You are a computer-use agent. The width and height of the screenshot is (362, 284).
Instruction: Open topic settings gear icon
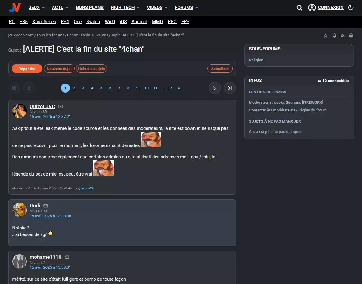(x=351, y=35)
